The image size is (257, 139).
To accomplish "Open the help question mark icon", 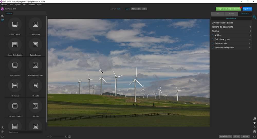I will point(2,132).
